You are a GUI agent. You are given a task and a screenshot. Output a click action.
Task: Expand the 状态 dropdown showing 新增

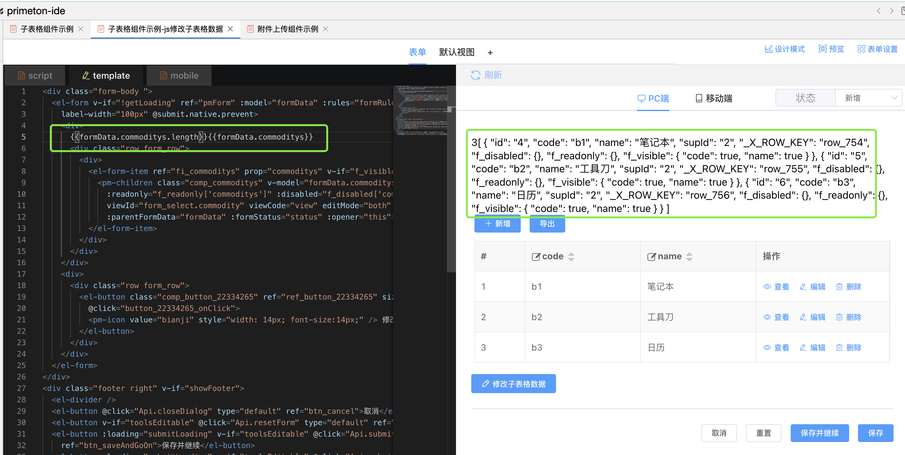868,98
